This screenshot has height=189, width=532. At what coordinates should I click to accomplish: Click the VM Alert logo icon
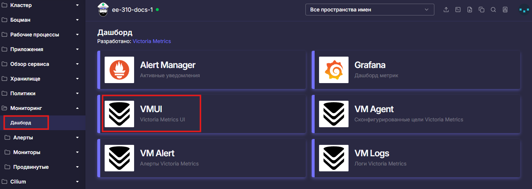click(119, 158)
